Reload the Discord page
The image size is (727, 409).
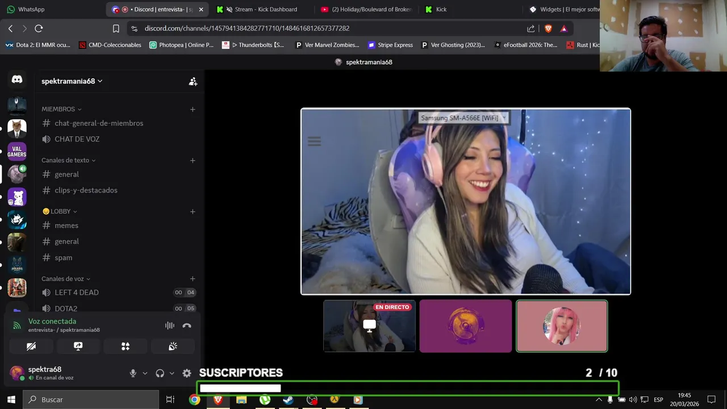pos(39,28)
